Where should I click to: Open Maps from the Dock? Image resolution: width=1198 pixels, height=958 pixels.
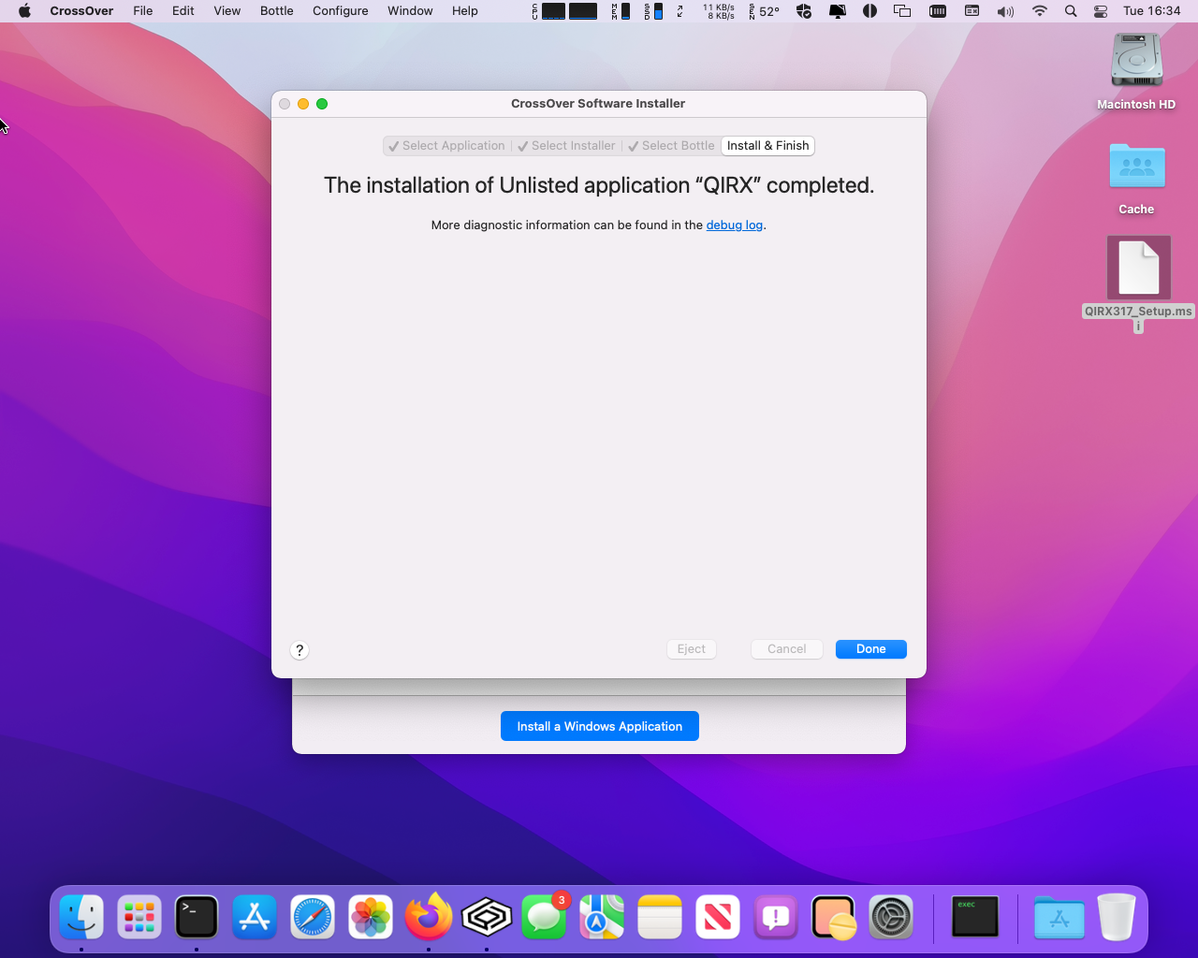point(602,917)
